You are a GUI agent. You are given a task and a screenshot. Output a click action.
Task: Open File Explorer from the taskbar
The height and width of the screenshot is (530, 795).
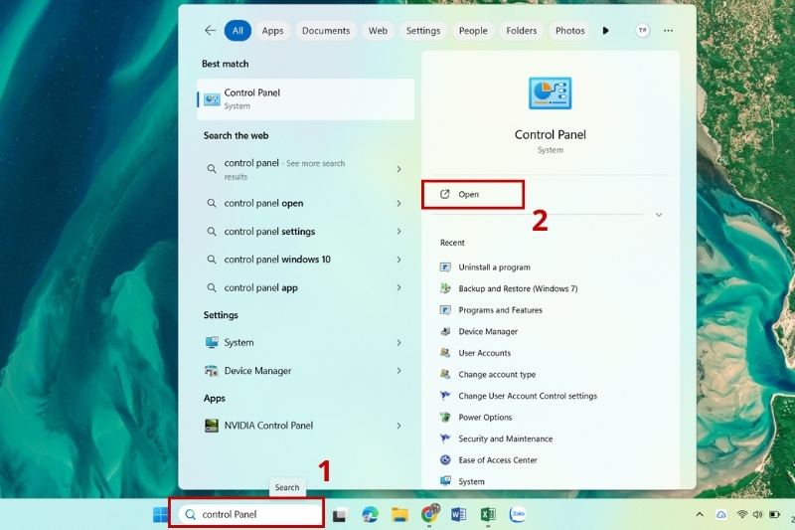399,514
